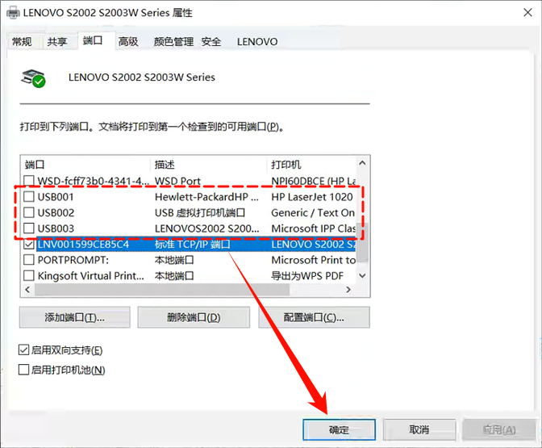The image size is (542, 448).
Task: Enable 启用打印机池 printer pooling
Action: point(24,370)
